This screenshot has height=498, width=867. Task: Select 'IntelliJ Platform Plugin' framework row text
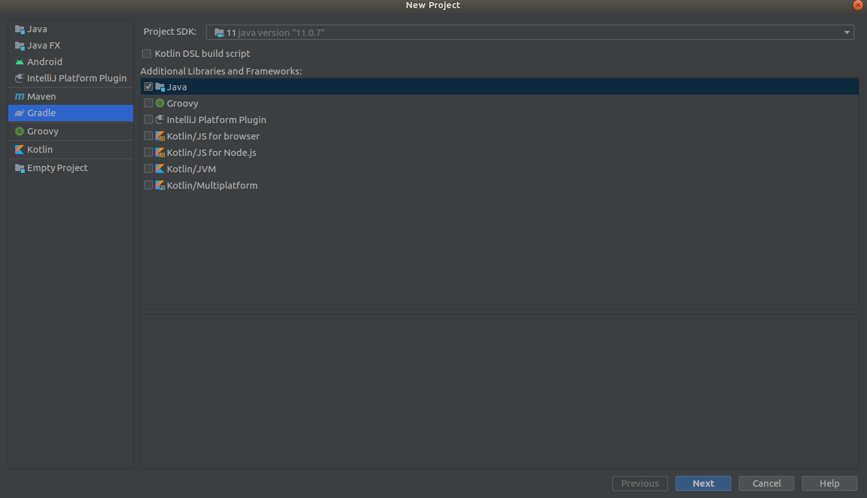[216, 120]
